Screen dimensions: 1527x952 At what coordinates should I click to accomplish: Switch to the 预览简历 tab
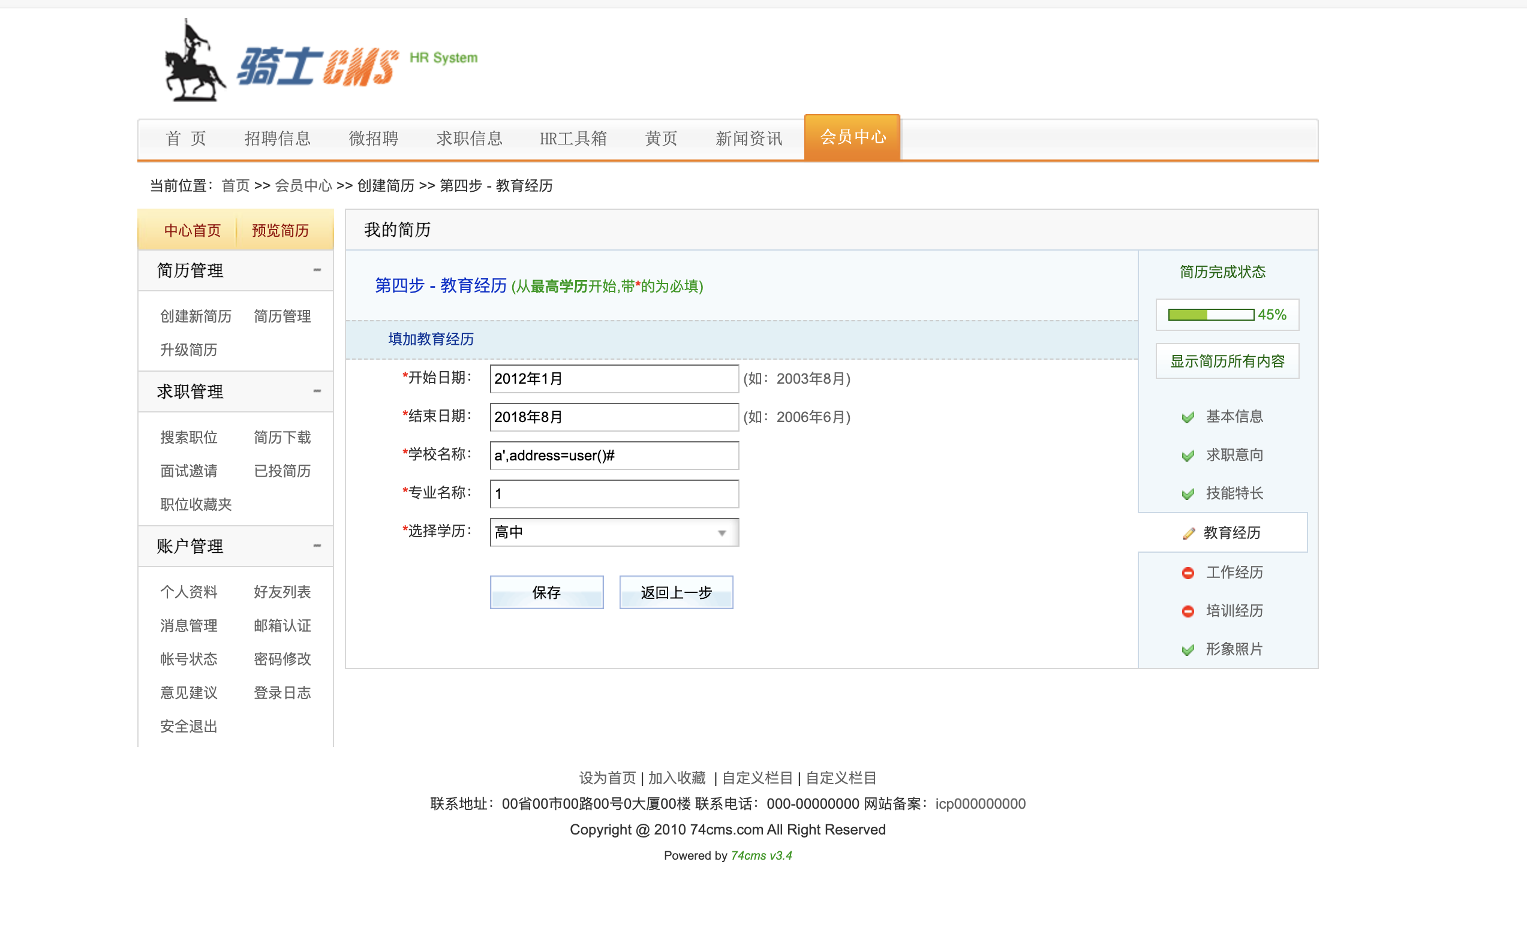[x=279, y=230]
